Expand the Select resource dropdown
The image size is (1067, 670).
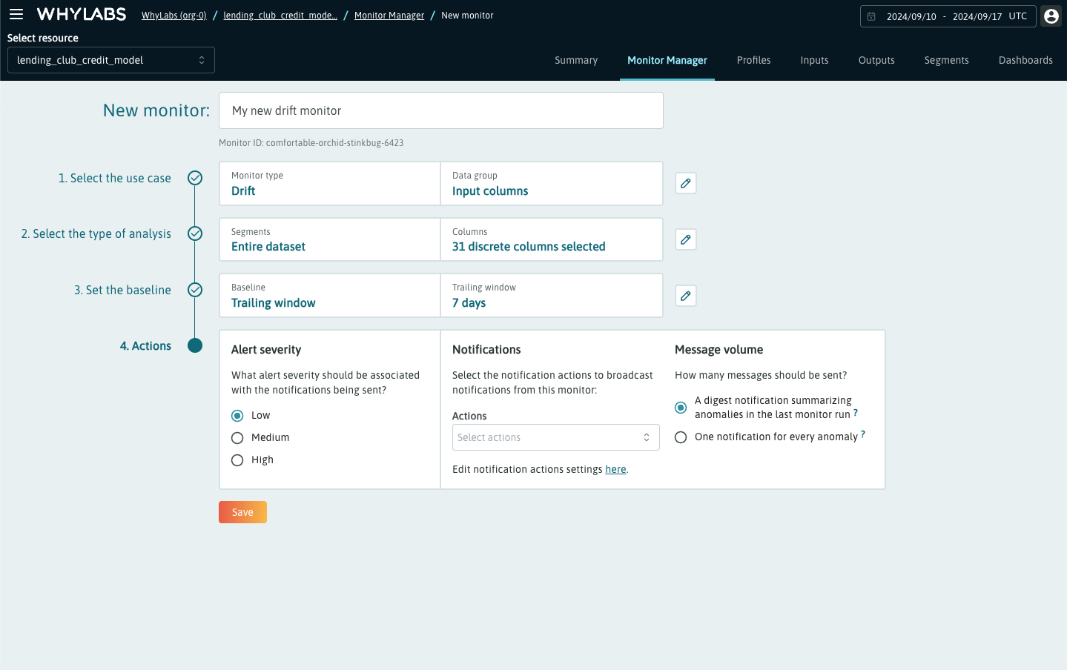[x=111, y=60]
